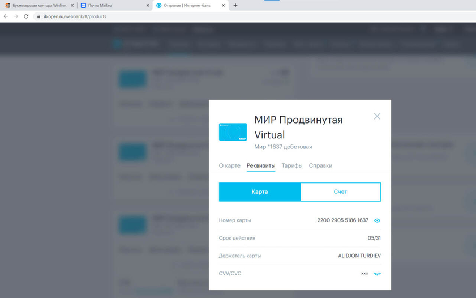Click the Мир *1637 дебетовая subtitle

click(283, 147)
